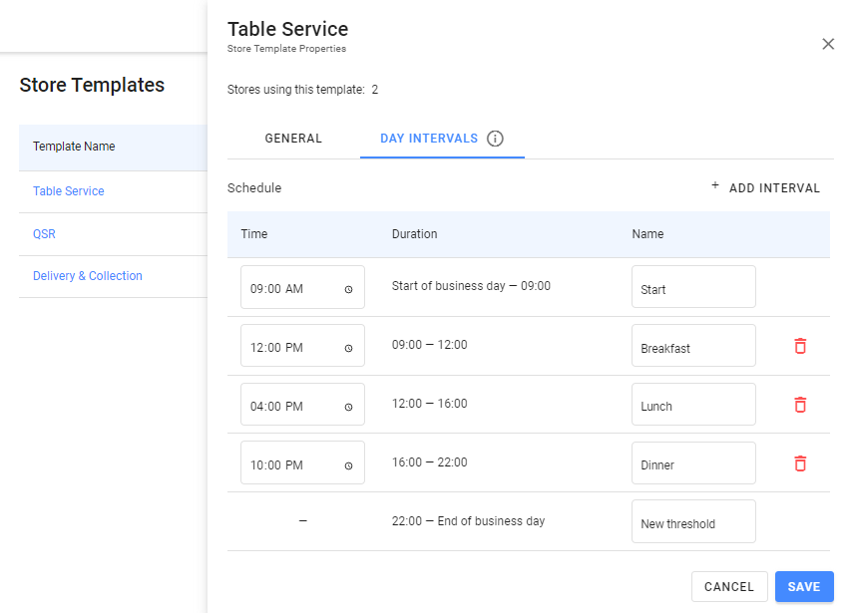Delete the Lunch interval with trash icon
Image resolution: width=854 pixels, height=613 pixels.
799,405
